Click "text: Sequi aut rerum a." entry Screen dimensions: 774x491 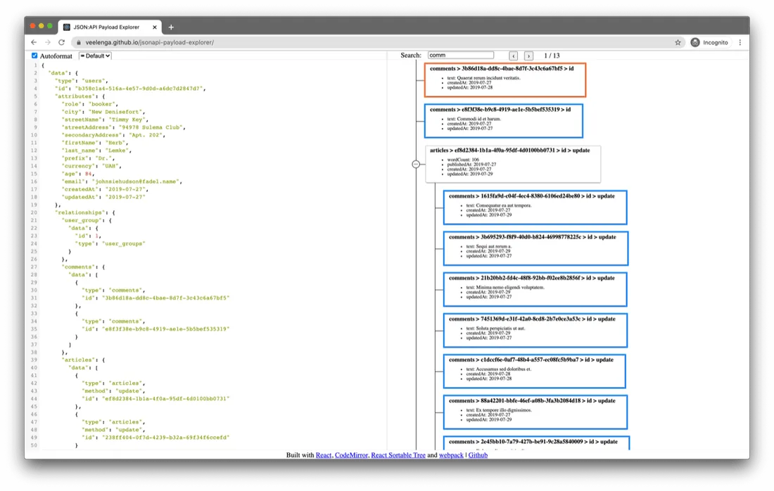pos(489,246)
